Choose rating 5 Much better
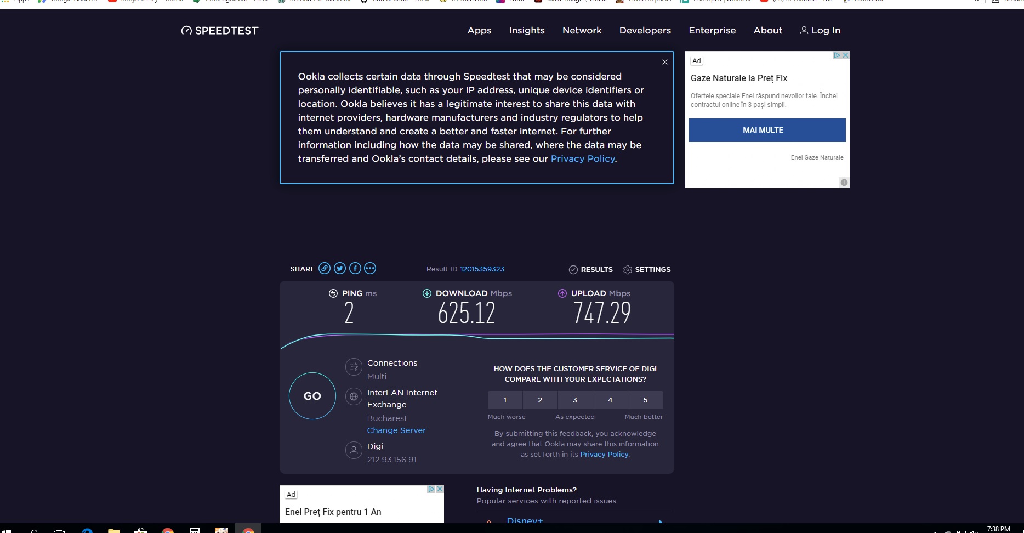 pos(645,400)
